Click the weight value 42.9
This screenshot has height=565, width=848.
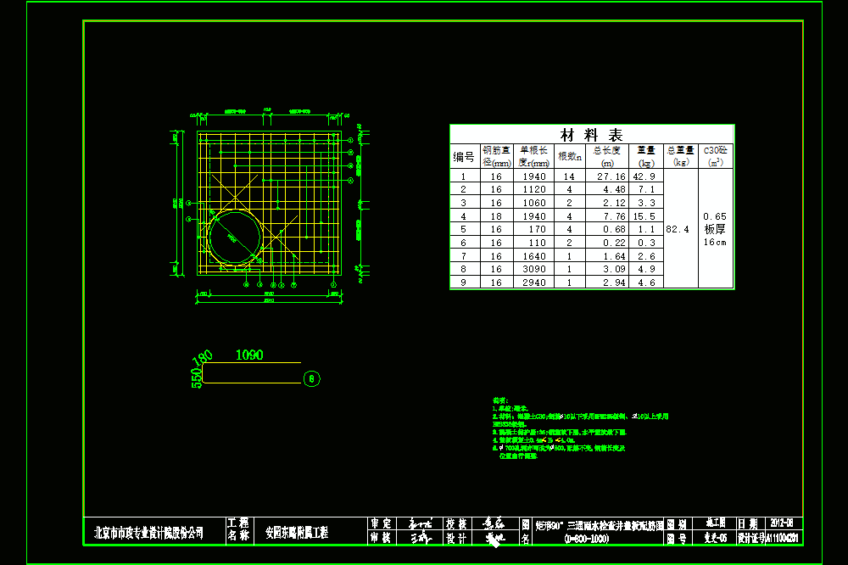(x=644, y=176)
